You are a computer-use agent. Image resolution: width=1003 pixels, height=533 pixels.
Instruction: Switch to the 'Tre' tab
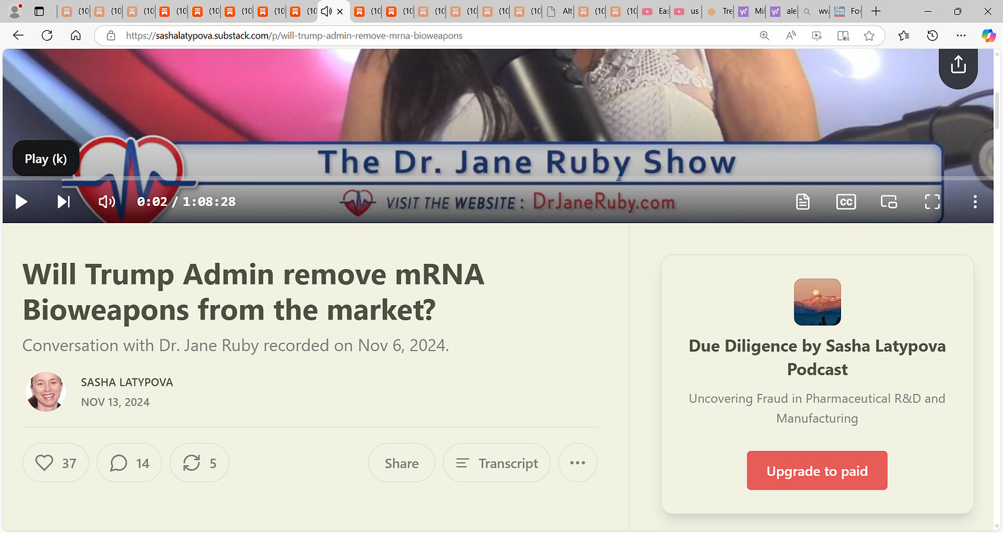pos(719,11)
